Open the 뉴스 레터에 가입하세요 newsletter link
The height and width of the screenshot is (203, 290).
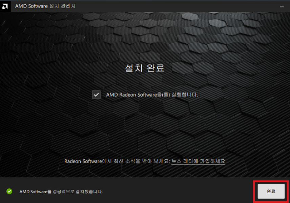click(x=198, y=161)
